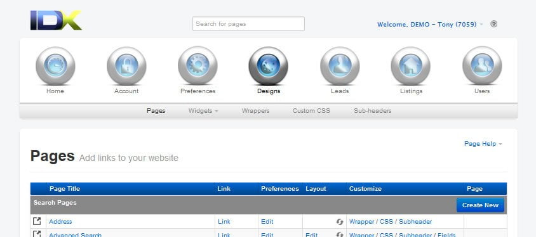Click the IDX logo
This screenshot has height=237, width=536.
pos(56,20)
